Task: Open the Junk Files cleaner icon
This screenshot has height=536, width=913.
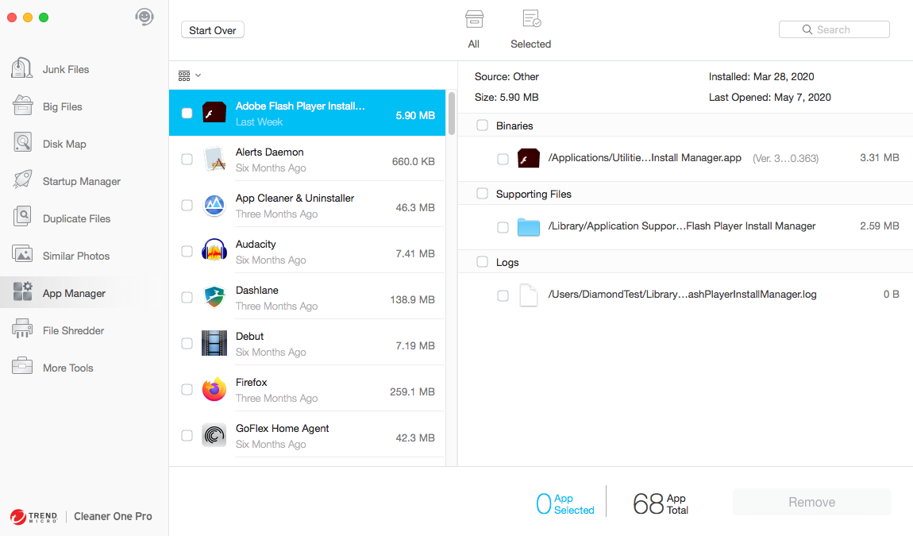Action: [x=22, y=69]
